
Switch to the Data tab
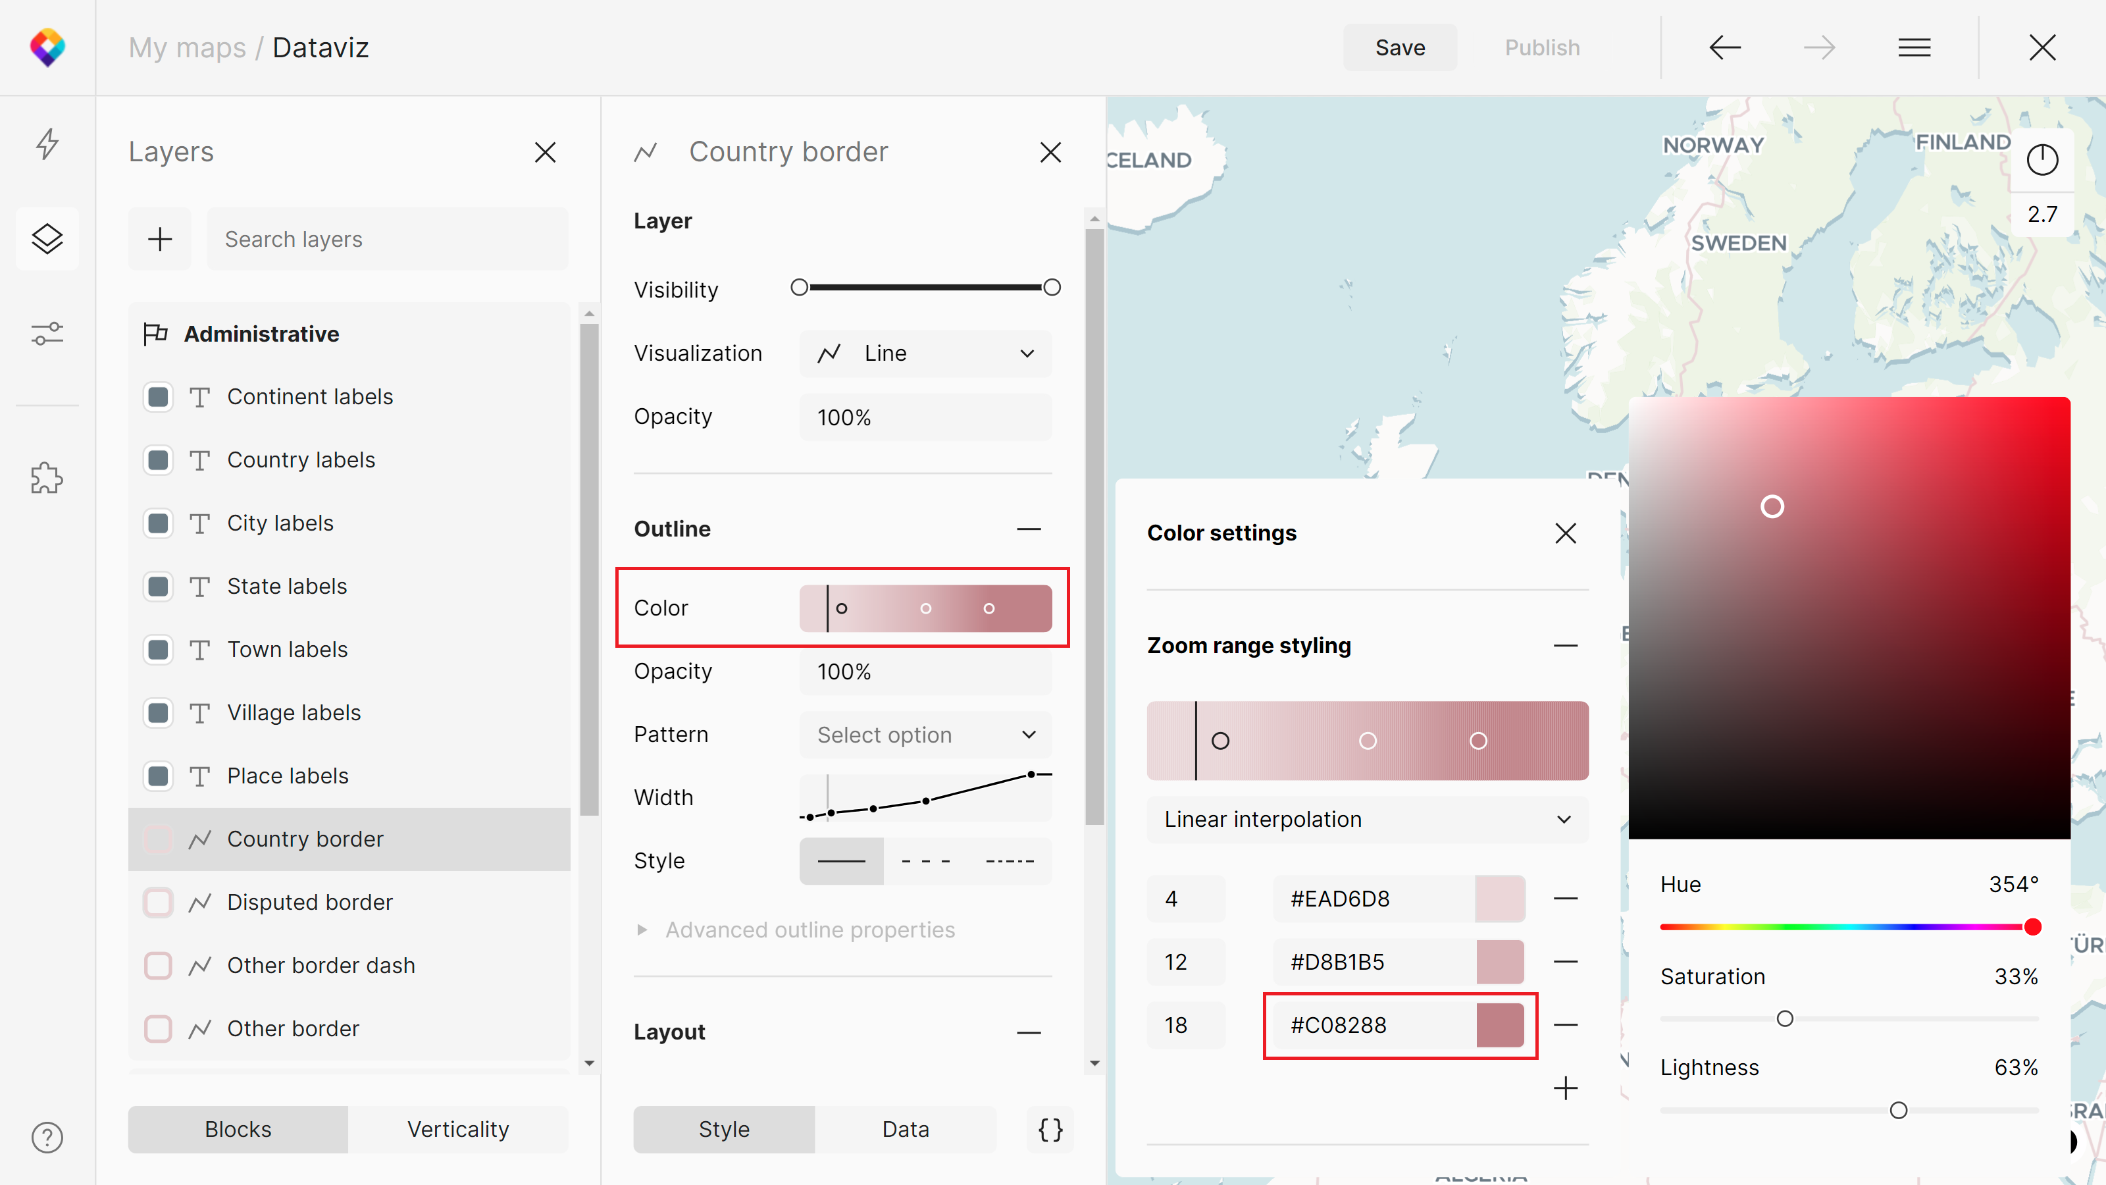point(905,1130)
